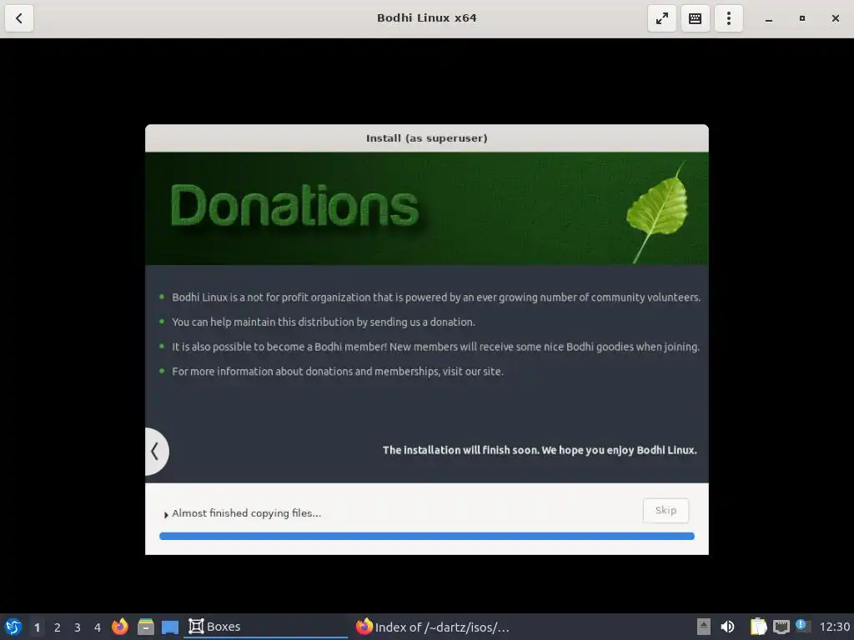Image resolution: width=854 pixels, height=640 pixels.
Task: Open the removable media eject tray icon
Action: [x=704, y=627]
